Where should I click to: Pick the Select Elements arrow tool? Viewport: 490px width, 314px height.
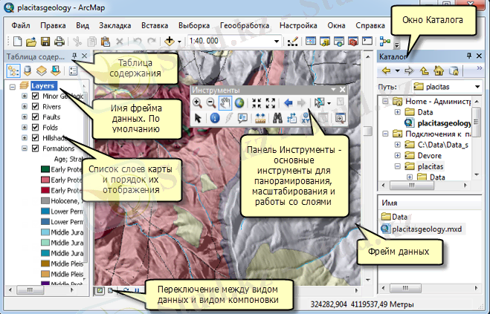[x=198, y=118]
